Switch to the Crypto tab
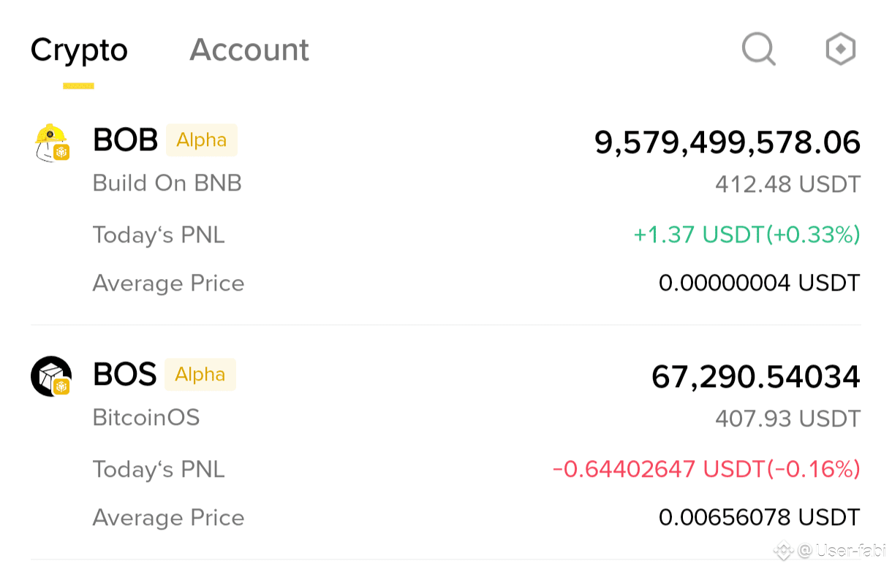This screenshot has width=892, height=569. 79,50
